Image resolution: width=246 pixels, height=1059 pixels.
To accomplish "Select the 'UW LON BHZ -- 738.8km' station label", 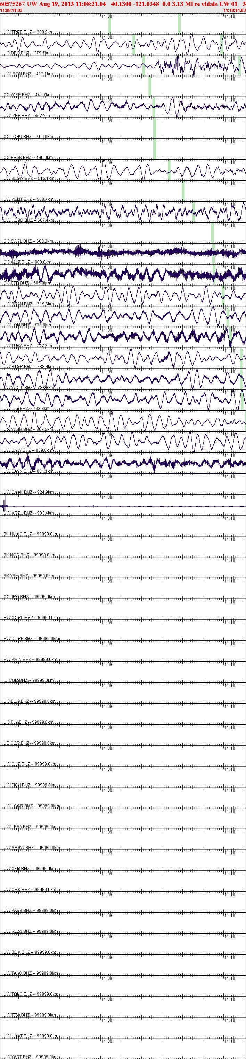I will tap(27, 325).
